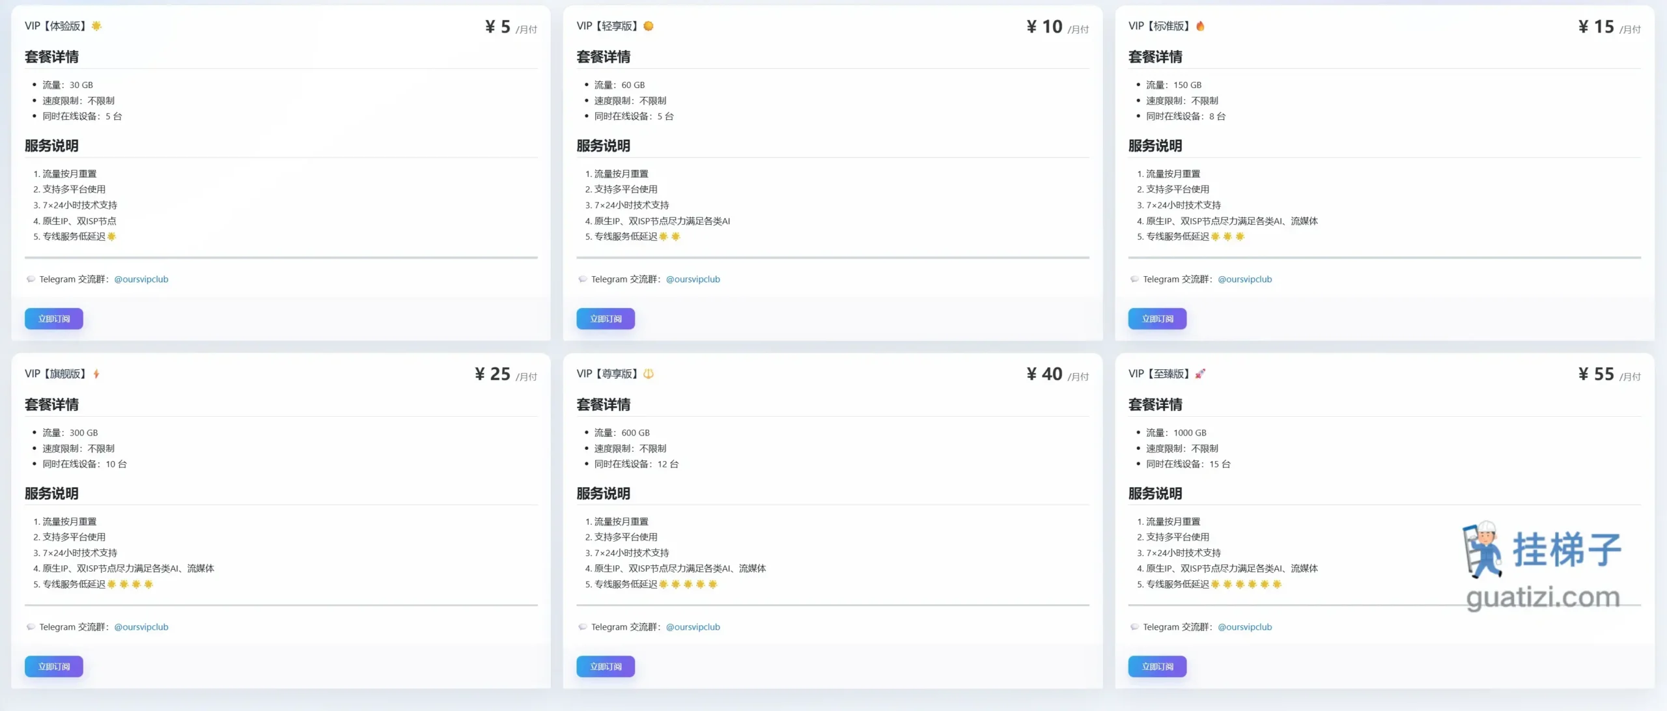This screenshot has height=711, width=1667.
Task: Click the speech bubble icon in 旗舰版 card
Action: point(31,627)
